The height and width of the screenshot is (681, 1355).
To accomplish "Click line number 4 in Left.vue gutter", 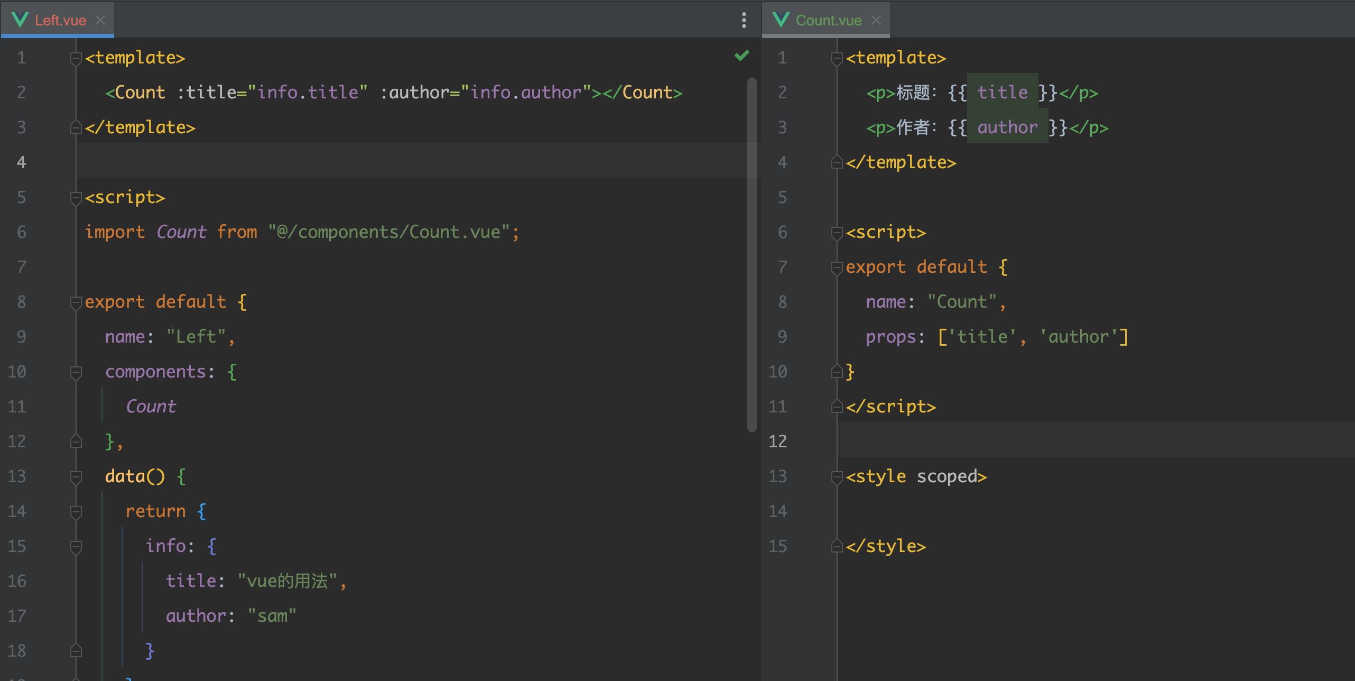I will [x=21, y=162].
